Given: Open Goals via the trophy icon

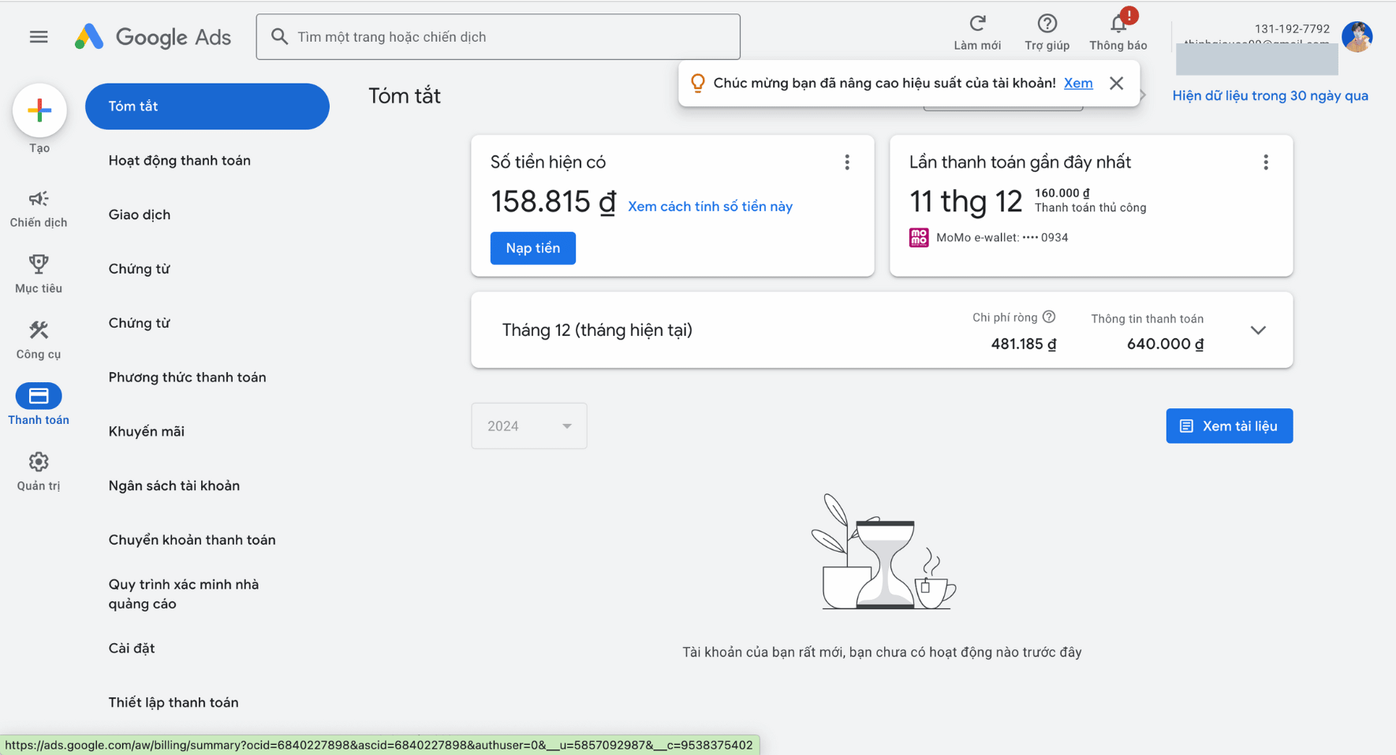Looking at the screenshot, I should [x=39, y=265].
